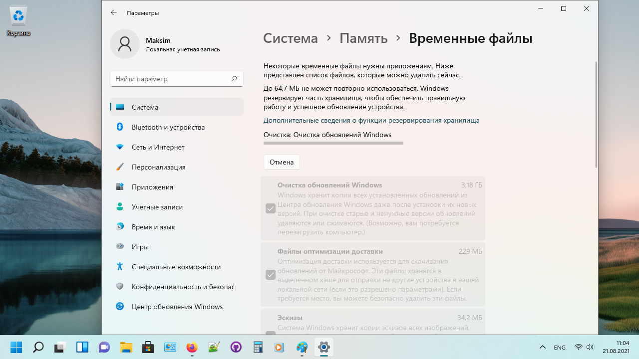Open link about storage reservation feature

pyautogui.click(x=371, y=120)
